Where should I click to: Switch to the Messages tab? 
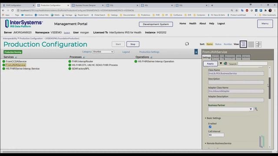(x=230, y=57)
